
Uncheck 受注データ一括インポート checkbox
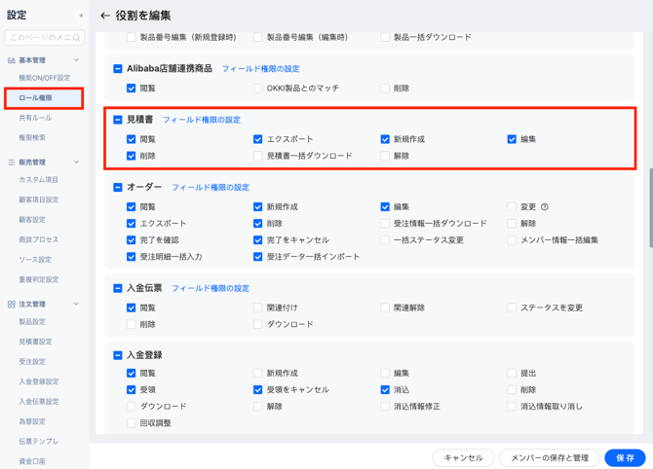tap(257, 257)
